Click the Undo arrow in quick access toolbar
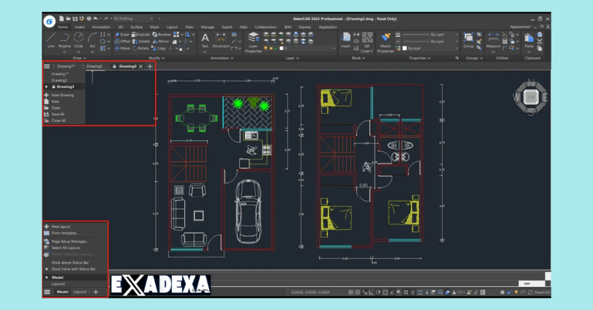The image size is (593, 310). click(96, 19)
